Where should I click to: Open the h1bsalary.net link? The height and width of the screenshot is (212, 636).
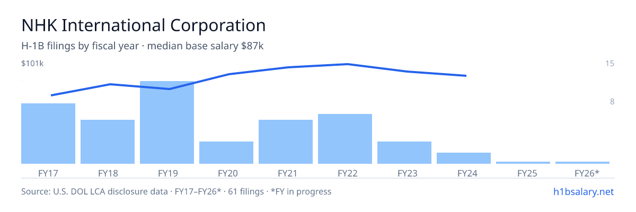click(x=583, y=191)
